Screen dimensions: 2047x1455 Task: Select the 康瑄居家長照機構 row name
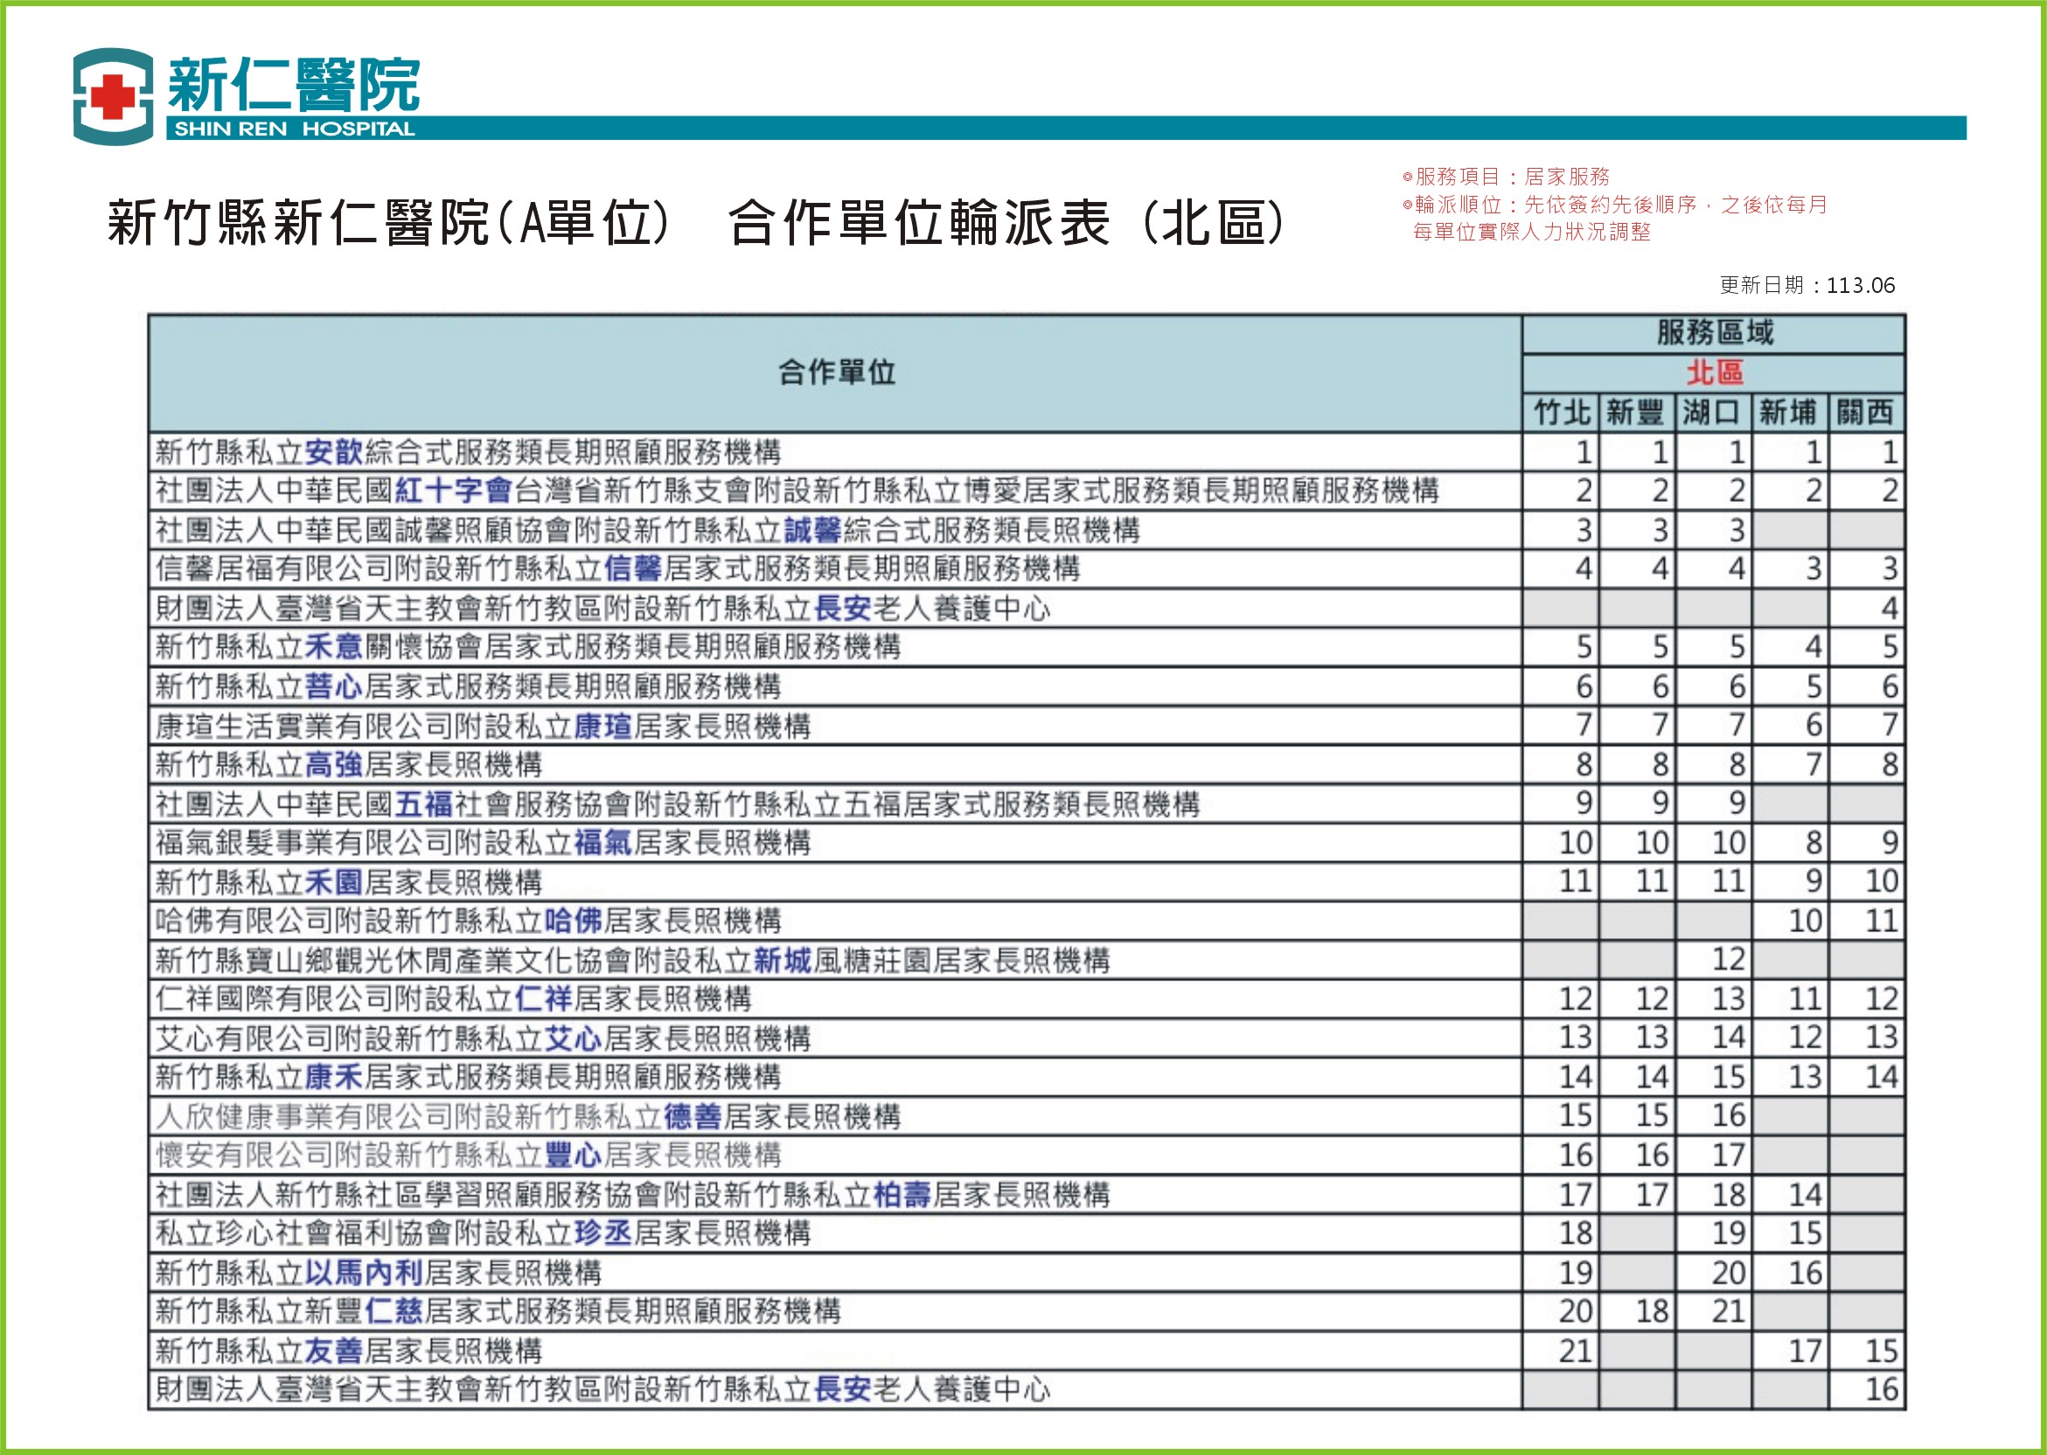click(x=483, y=725)
